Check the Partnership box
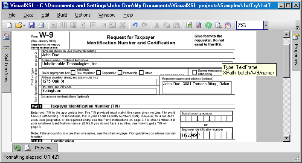 pos(120,73)
